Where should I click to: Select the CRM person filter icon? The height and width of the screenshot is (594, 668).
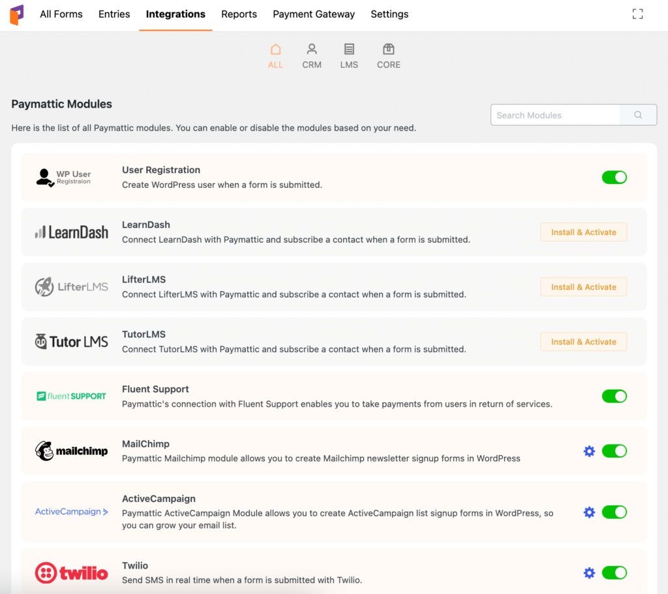[x=312, y=50]
